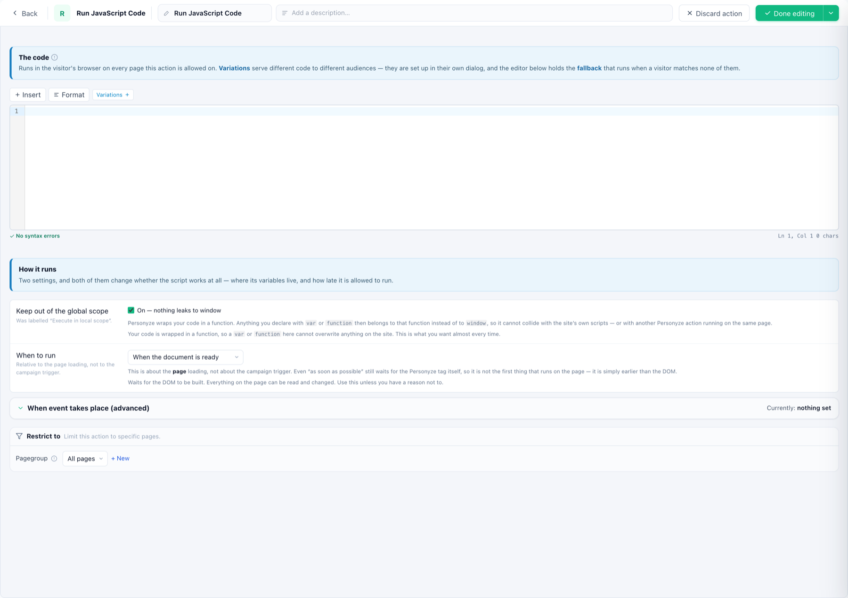This screenshot has width=848, height=598.
Task: Click the Back arrow icon
Action: (15, 13)
